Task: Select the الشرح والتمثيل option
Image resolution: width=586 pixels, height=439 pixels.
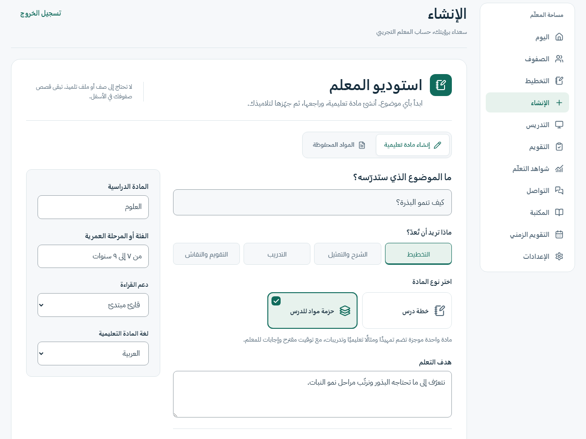Action: [347, 254]
